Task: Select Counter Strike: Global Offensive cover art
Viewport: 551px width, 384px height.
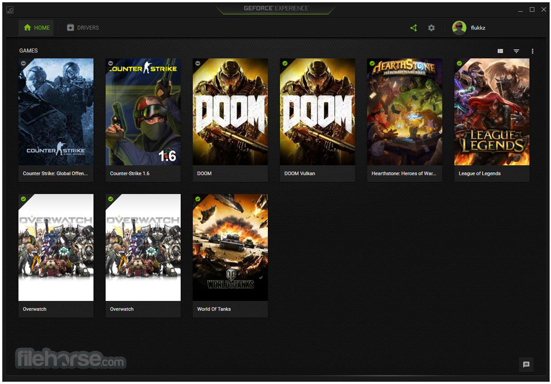Action: [x=56, y=112]
